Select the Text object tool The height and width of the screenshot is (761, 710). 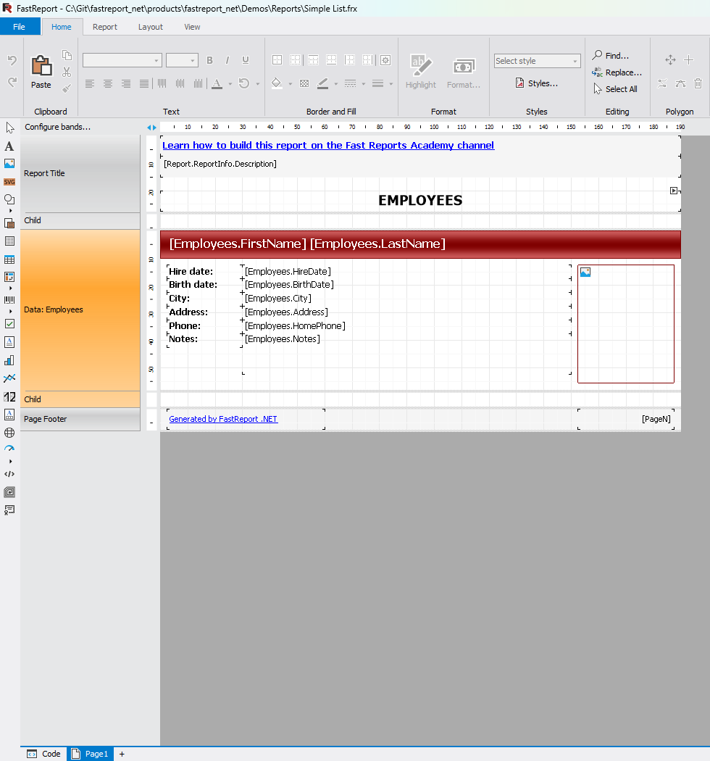[9, 146]
